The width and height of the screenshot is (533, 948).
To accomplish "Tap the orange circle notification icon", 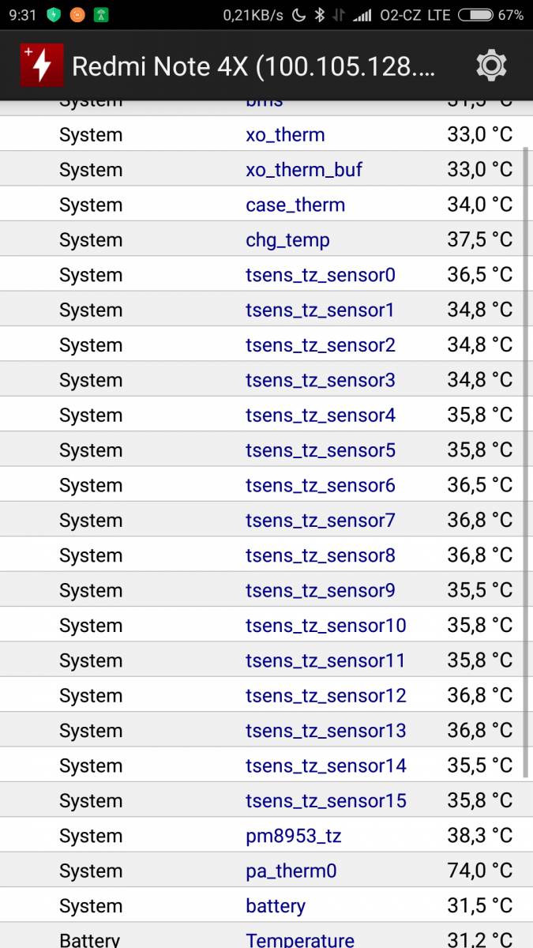I will (x=77, y=15).
